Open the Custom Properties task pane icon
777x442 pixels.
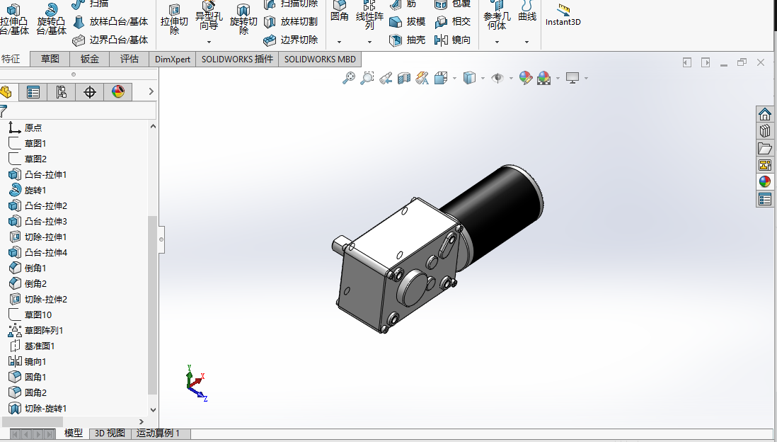pos(764,200)
